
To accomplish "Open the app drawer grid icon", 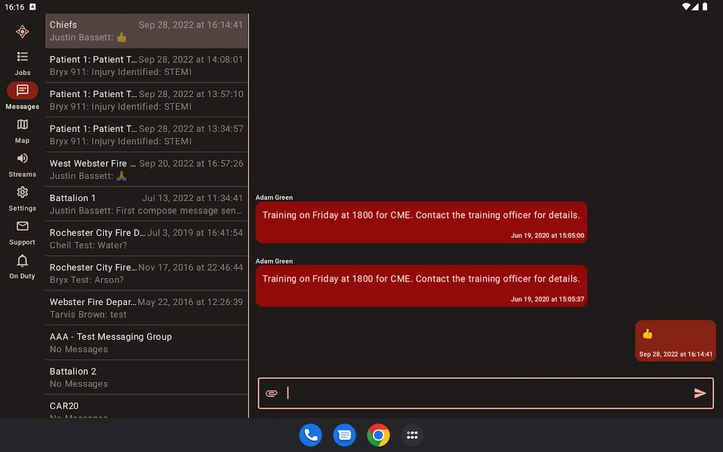I will point(412,435).
